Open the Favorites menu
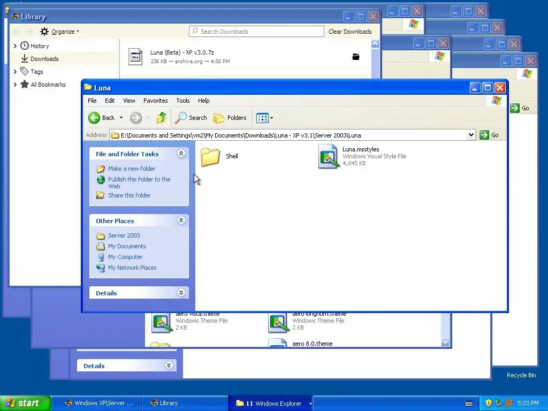The height and width of the screenshot is (411, 548). tap(156, 101)
